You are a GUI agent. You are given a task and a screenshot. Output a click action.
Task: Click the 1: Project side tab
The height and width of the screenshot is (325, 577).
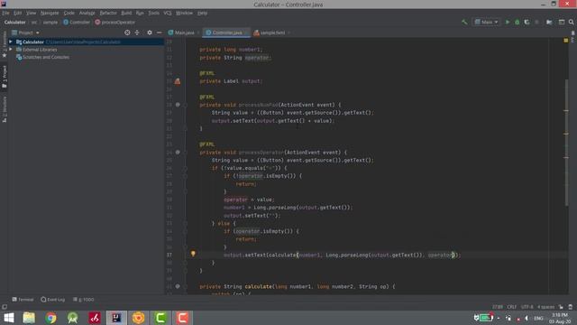pyautogui.click(x=5, y=77)
